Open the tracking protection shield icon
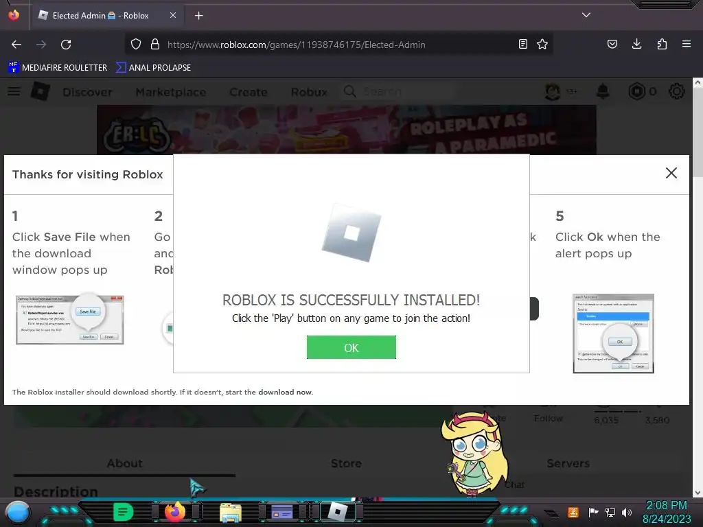Image resolution: width=703 pixels, height=527 pixels. click(136, 45)
